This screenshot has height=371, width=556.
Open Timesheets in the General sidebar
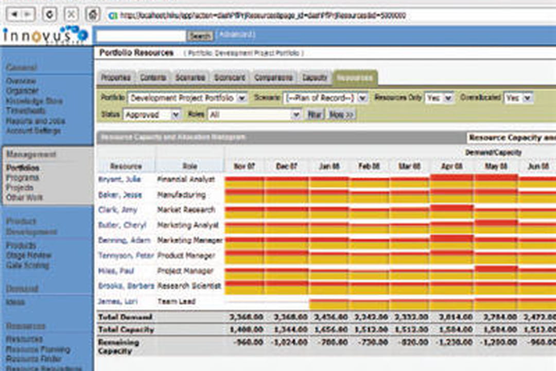click(26, 111)
